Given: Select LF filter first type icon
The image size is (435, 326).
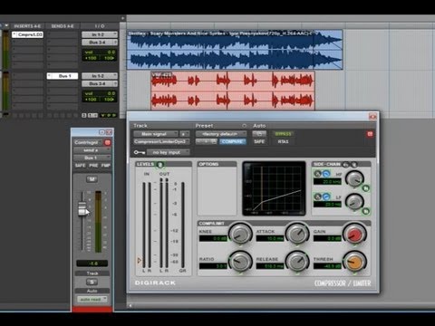Looking at the screenshot, I should pos(317,197).
